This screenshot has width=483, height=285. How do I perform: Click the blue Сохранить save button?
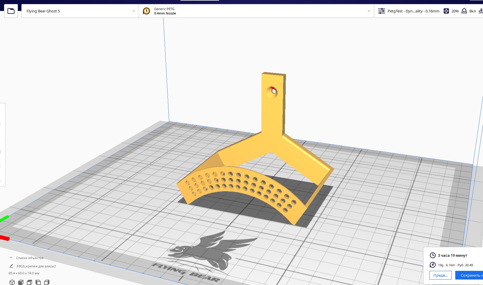[x=470, y=275]
